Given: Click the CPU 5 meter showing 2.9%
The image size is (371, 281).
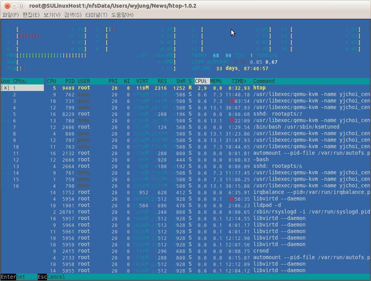Looking at the screenshot, I should point(136,30).
